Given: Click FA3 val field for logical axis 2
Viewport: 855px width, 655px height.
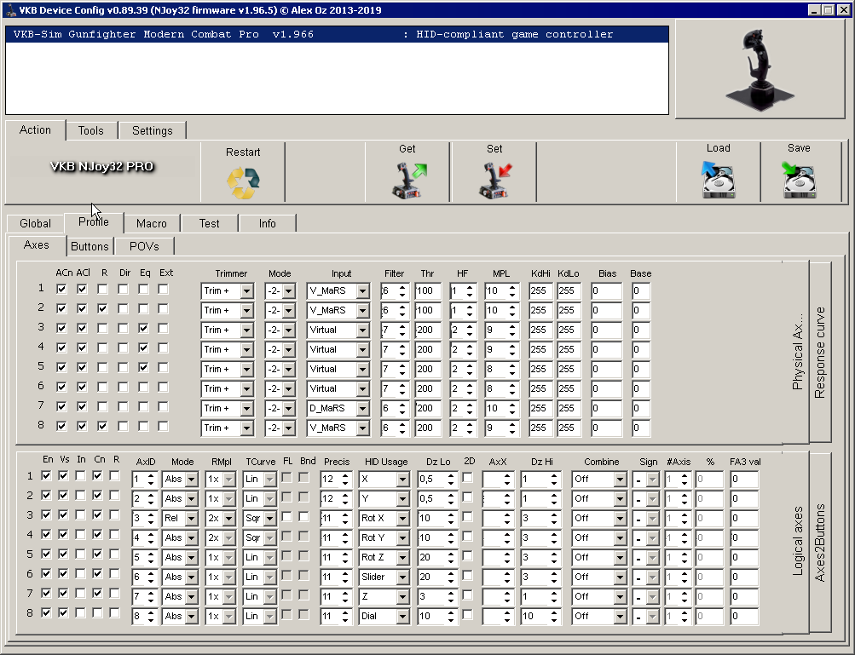Looking at the screenshot, I should (744, 498).
